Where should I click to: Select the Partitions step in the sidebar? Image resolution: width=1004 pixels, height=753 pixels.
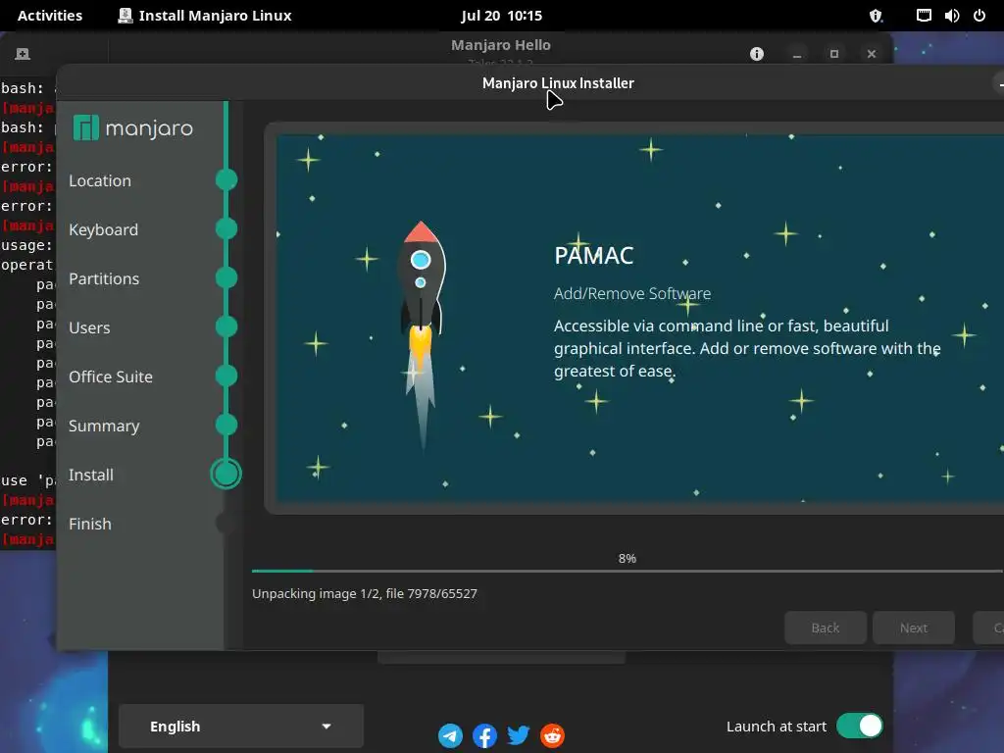point(104,279)
